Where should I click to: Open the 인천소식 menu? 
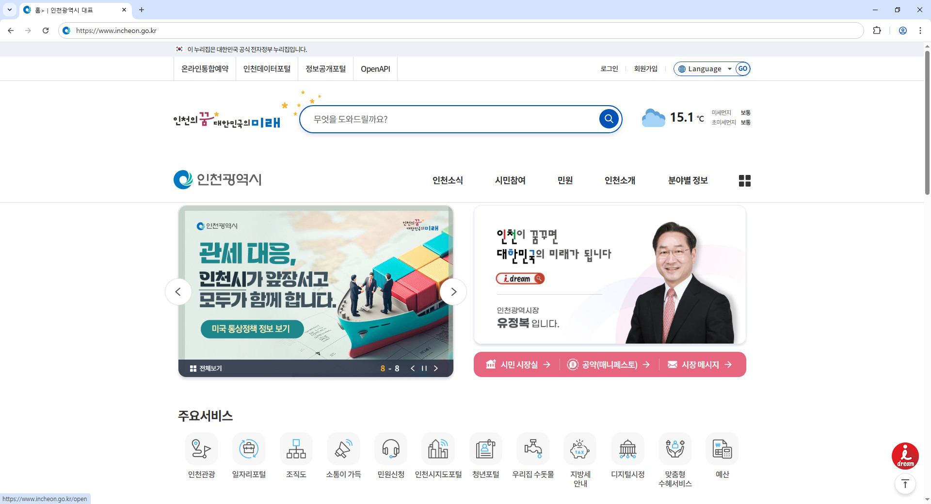447,180
